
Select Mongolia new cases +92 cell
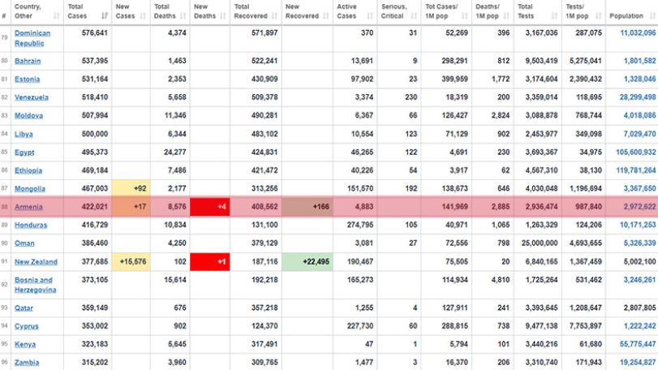pyautogui.click(x=131, y=189)
